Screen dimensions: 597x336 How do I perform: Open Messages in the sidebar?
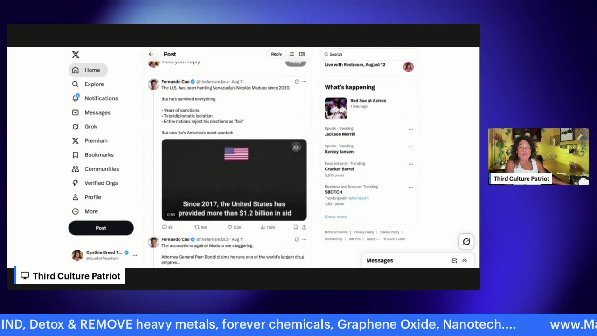pos(91,112)
